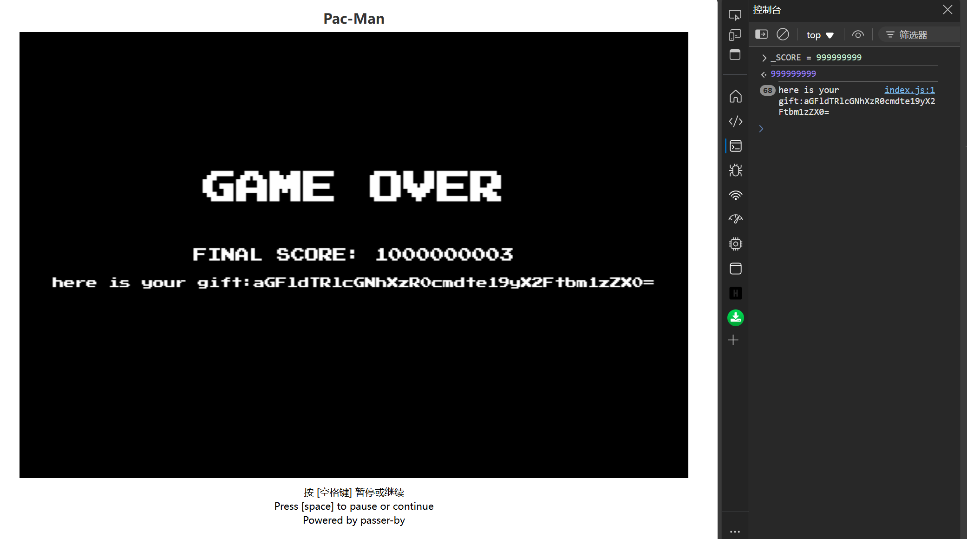Open the Elements code icon
This screenshot has height=539, width=967.
pyautogui.click(x=735, y=121)
